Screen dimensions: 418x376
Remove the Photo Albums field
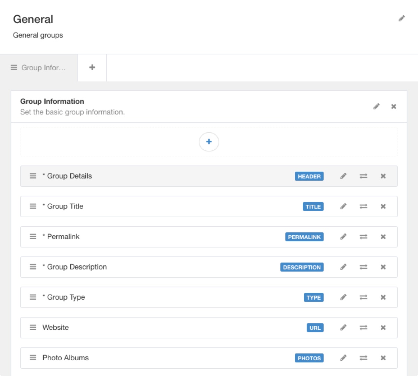pos(383,358)
